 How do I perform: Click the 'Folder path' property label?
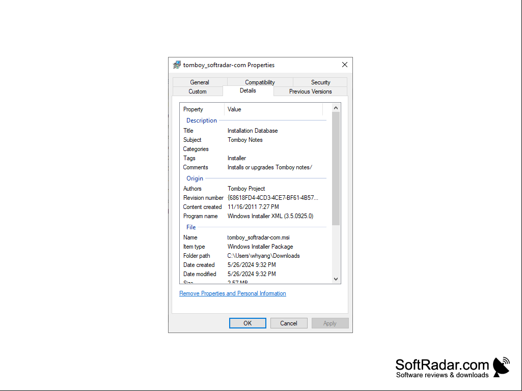click(x=197, y=256)
